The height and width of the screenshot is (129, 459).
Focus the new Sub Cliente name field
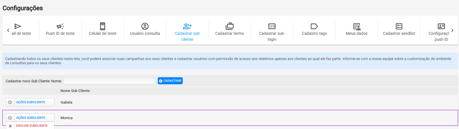[x=109, y=81]
